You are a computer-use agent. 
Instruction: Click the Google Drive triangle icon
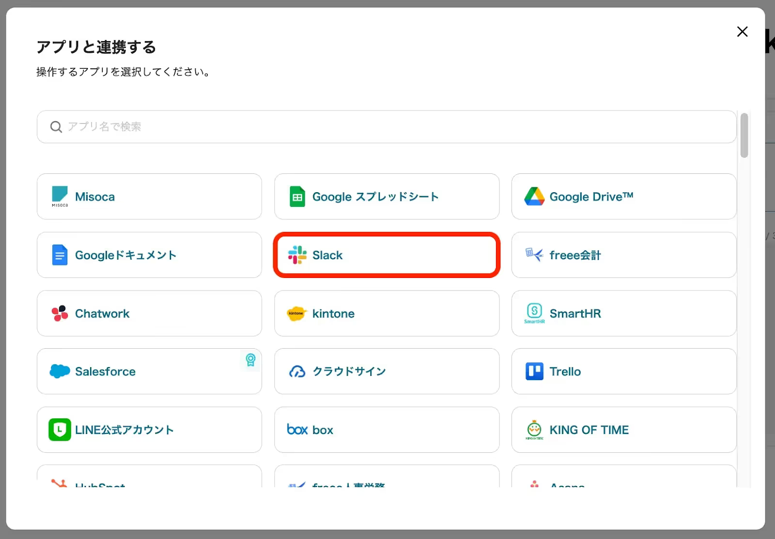click(x=534, y=197)
